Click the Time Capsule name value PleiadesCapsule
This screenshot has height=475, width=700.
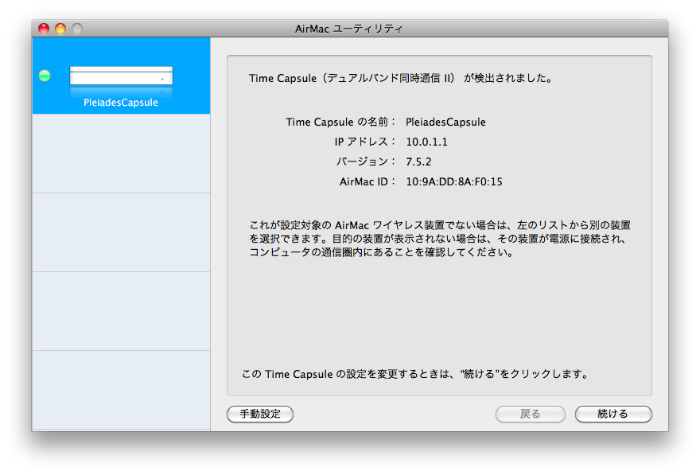[x=445, y=122]
